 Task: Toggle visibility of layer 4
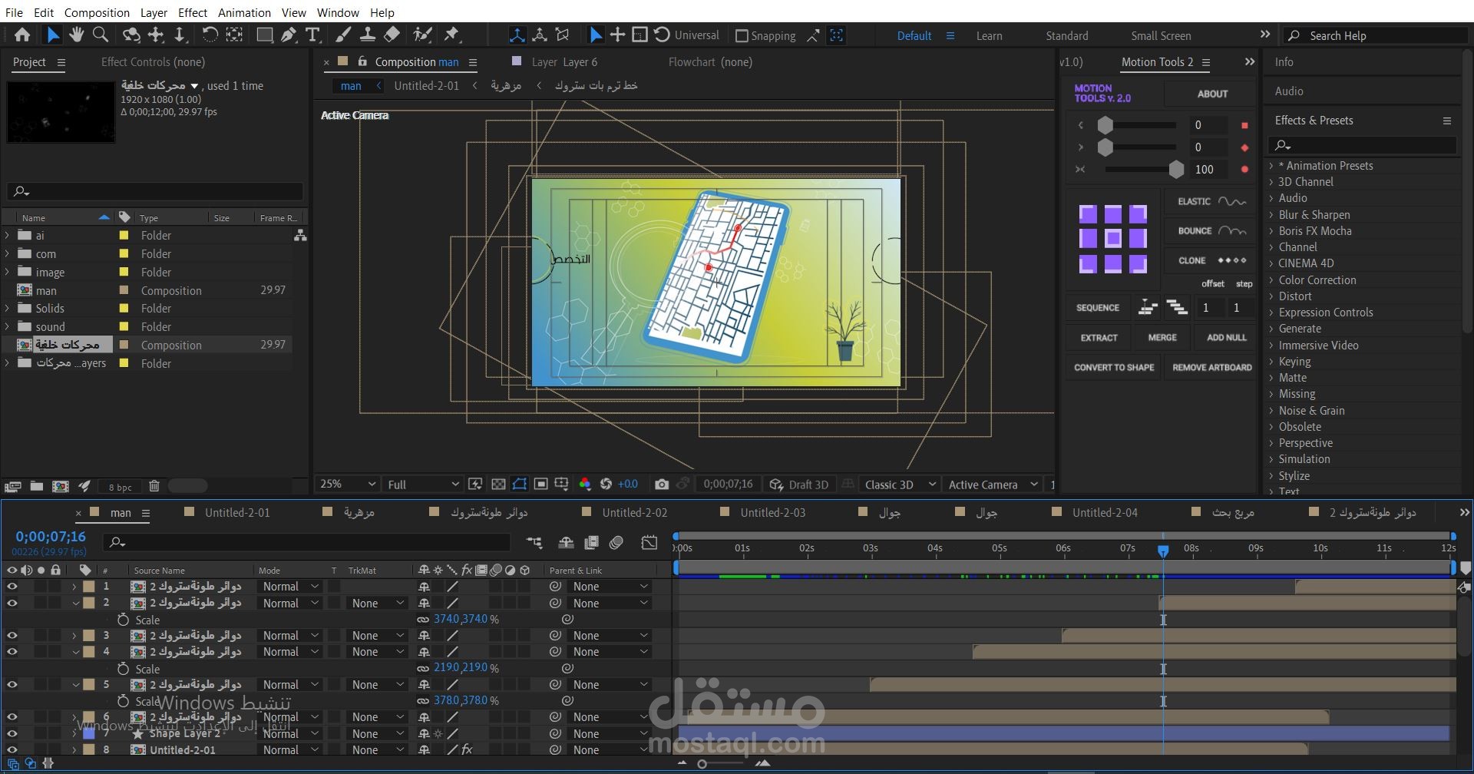coord(12,652)
